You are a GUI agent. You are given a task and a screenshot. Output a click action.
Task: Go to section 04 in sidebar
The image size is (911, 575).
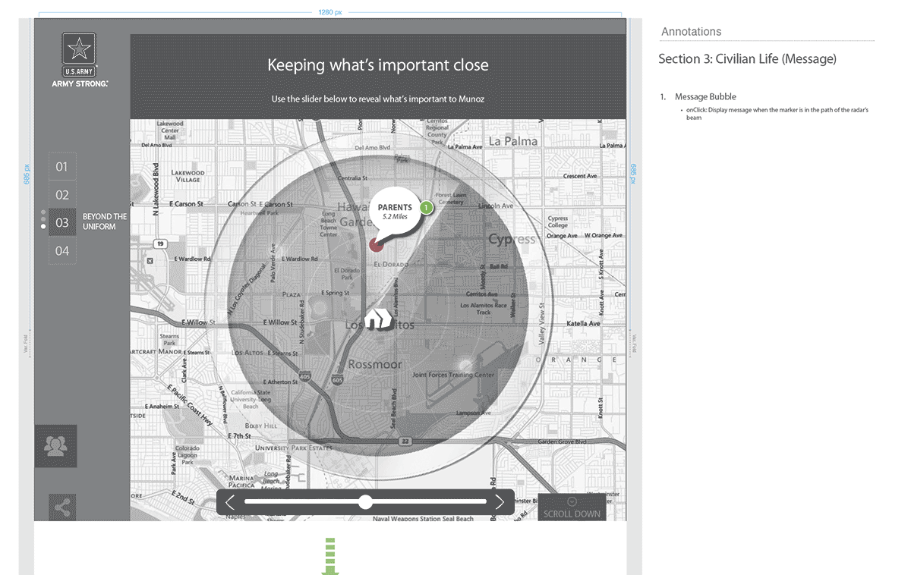62,250
